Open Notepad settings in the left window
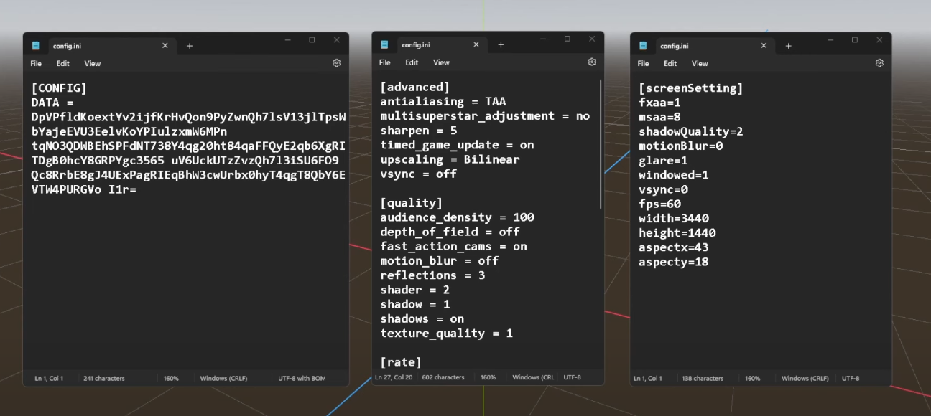 tap(336, 63)
